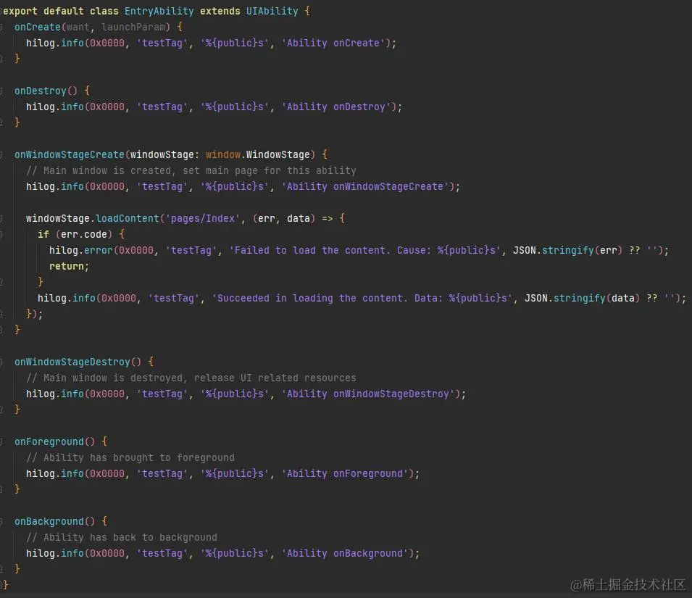Click the 'Ability has brought to foreground' comment
This screenshot has width=692, height=598.
(x=130, y=457)
